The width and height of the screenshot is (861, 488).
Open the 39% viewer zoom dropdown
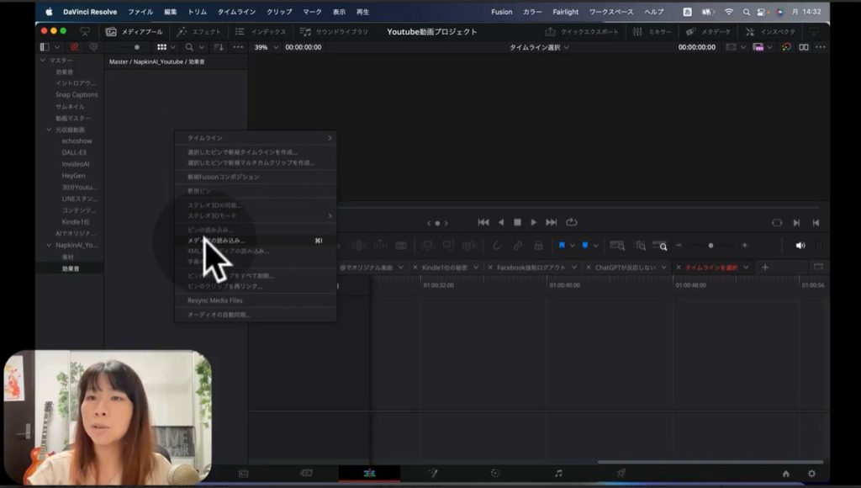pos(267,47)
